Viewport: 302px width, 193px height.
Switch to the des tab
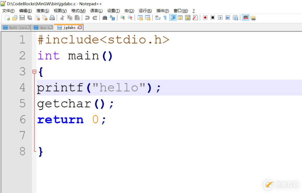tap(42, 28)
